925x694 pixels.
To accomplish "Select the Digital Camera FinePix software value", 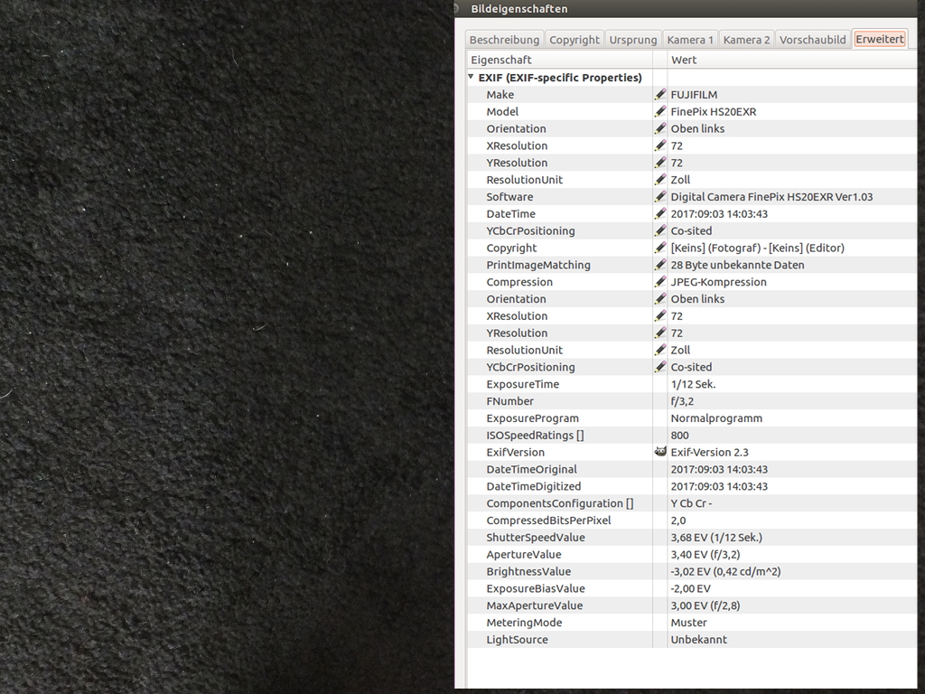I will [x=771, y=196].
